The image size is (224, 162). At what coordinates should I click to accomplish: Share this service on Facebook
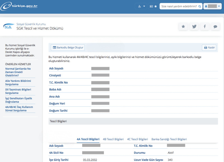tap(205, 27)
